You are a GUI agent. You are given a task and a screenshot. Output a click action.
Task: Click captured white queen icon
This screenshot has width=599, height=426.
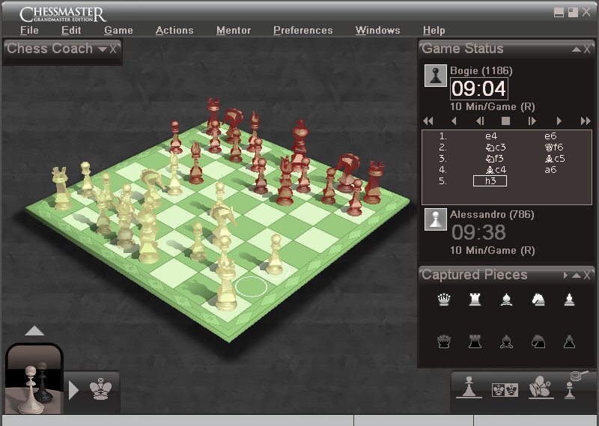pos(443,299)
